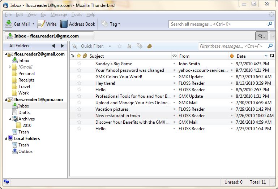278x189 pixels.
Task: Open the Tag dropdown in the toolbar
Action: 111,24
